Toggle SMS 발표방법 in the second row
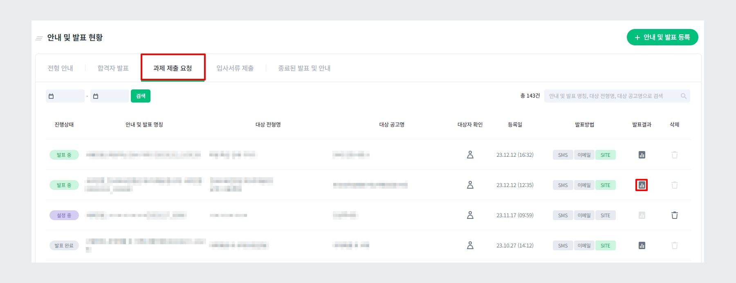This screenshot has width=736, height=283. tap(563, 185)
